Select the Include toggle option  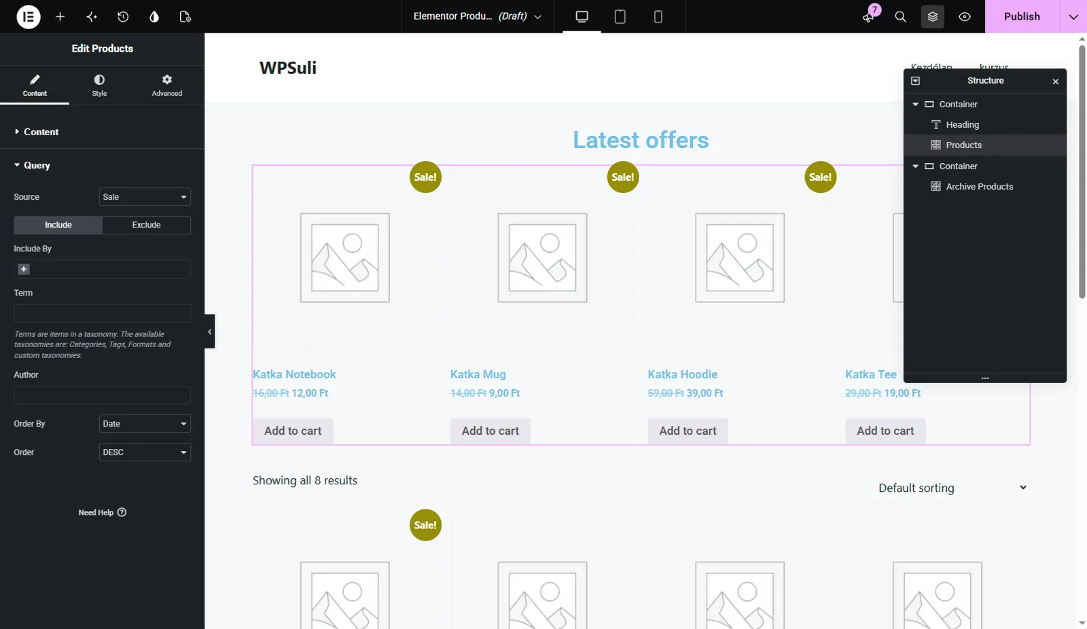(x=58, y=225)
